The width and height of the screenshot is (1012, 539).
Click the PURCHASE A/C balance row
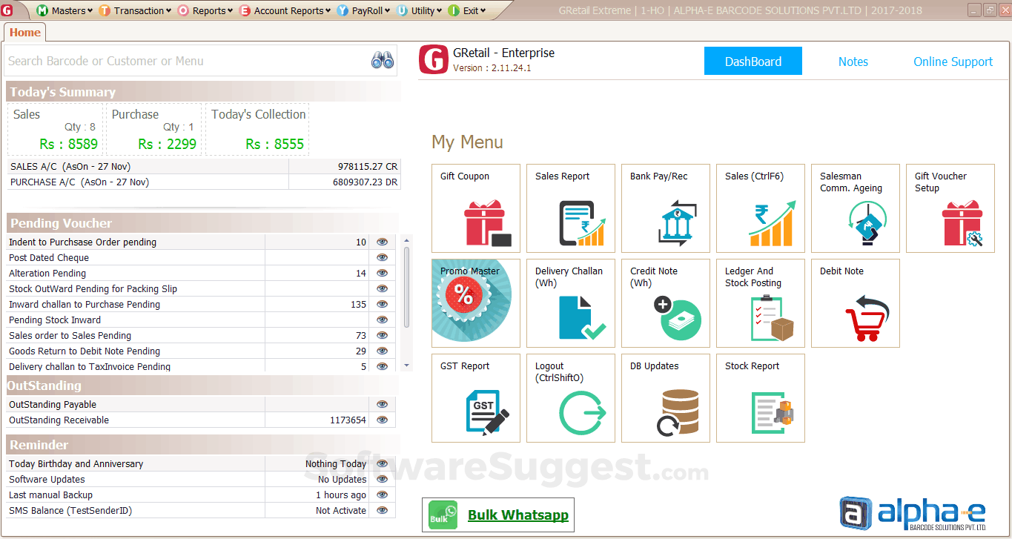[x=204, y=182]
